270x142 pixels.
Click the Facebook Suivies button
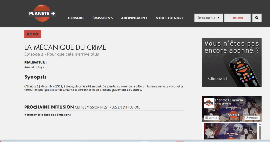211,118
